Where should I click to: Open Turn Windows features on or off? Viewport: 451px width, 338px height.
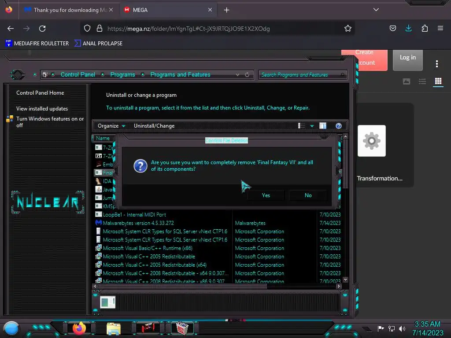[x=50, y=122]
